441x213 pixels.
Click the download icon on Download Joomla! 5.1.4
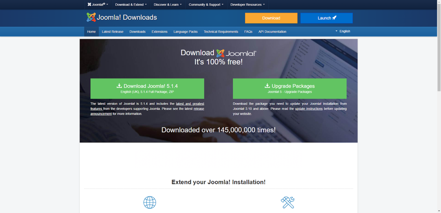[119, 85]
